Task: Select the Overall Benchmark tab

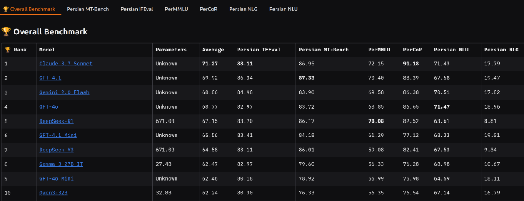Action: 29,9
